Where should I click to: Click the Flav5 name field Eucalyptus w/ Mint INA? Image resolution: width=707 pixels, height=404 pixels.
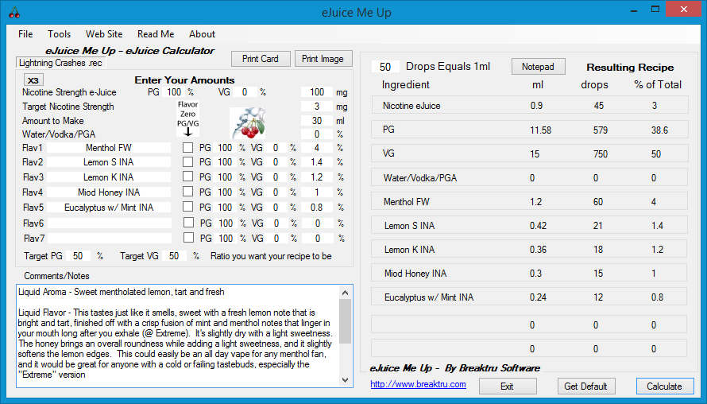[109, 208]
